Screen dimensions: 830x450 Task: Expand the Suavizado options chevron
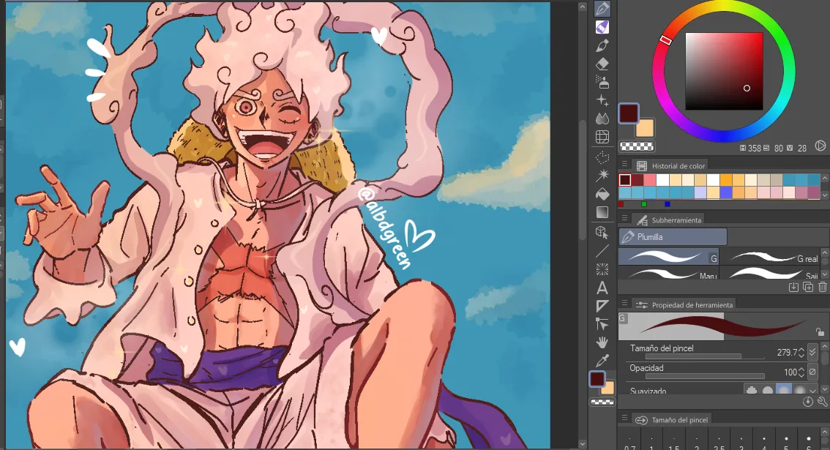[812, 391]
